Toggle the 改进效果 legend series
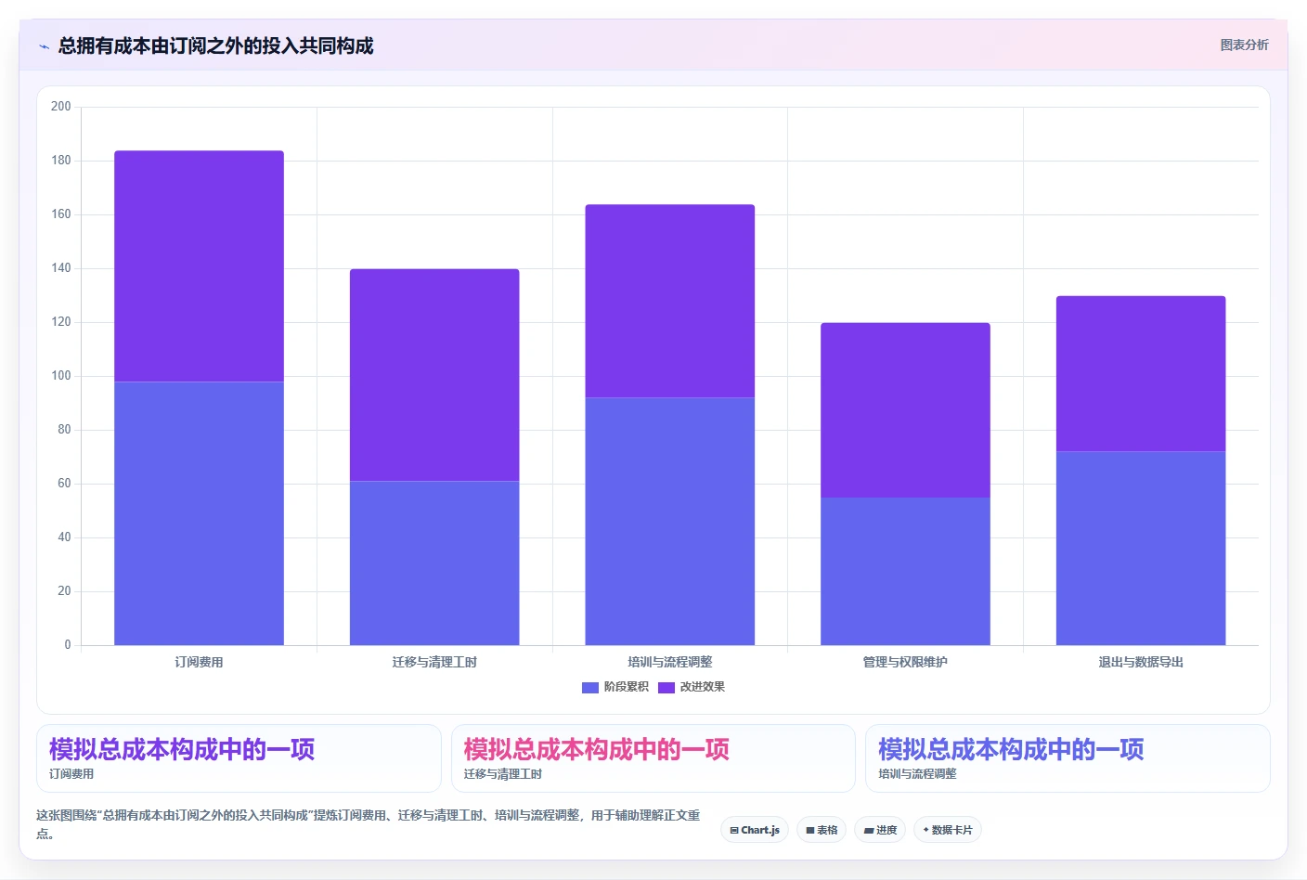The height and width of the screenshot is (880, 1307). coord(692,687)
